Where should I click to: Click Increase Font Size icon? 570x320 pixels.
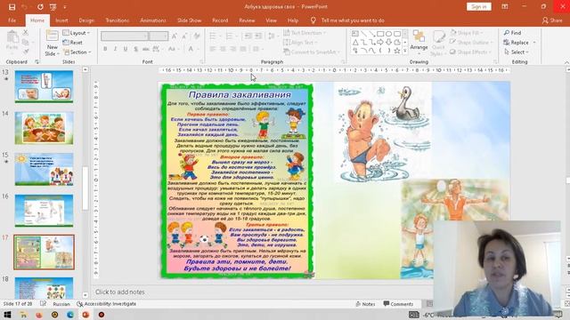pos(175,36)
